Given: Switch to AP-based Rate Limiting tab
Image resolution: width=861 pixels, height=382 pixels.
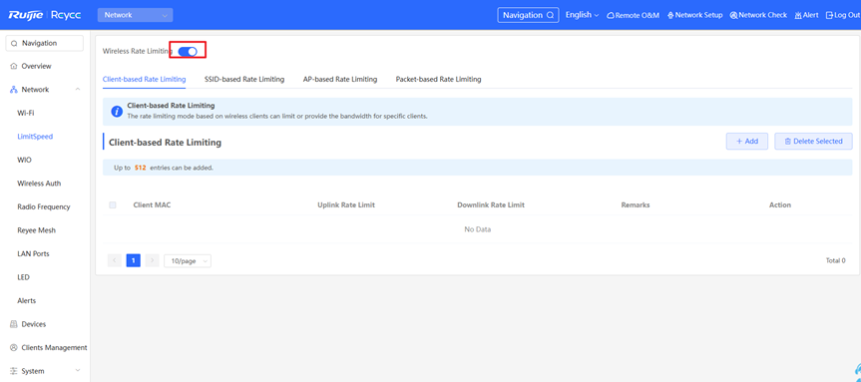Looking at the screenshot, I should pyautogui.click(x=340, y=79).
